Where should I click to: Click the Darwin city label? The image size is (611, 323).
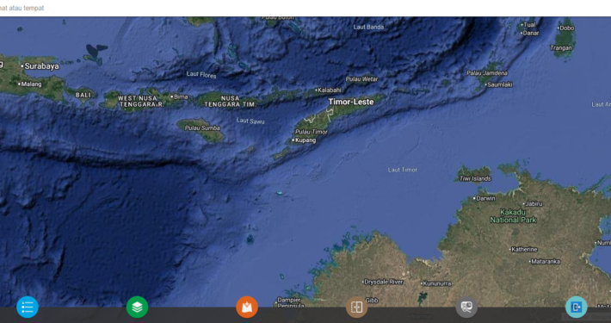click(x=485, y=199)
